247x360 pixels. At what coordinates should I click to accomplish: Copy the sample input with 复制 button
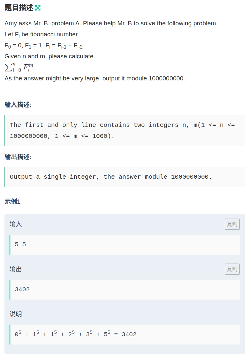pyautogui.click(x=232, y=224)
